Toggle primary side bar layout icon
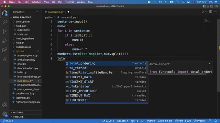220x123 pixels. click(205, 6)
